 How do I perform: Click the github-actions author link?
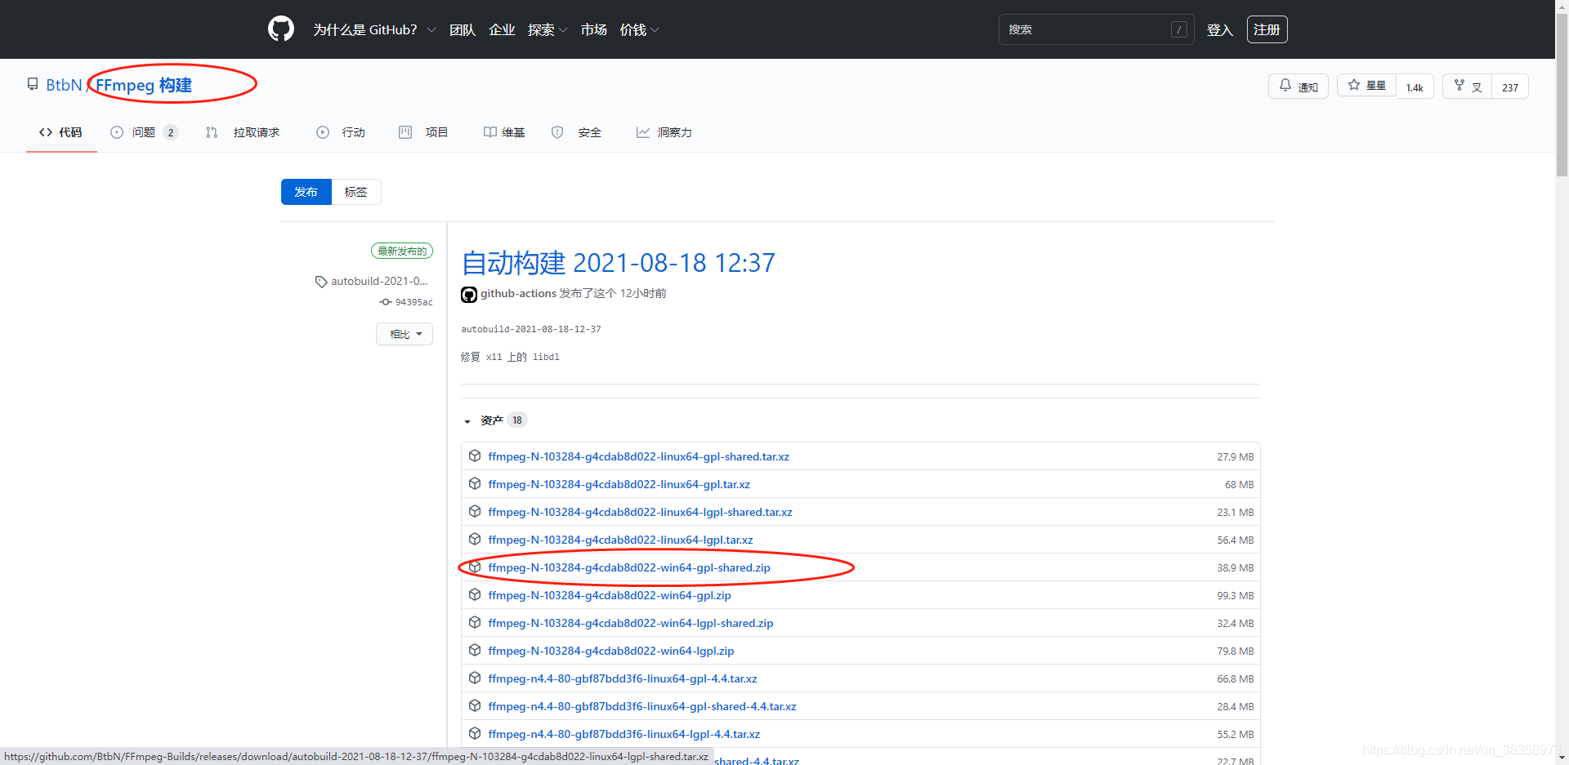click(x=518, y=293)
